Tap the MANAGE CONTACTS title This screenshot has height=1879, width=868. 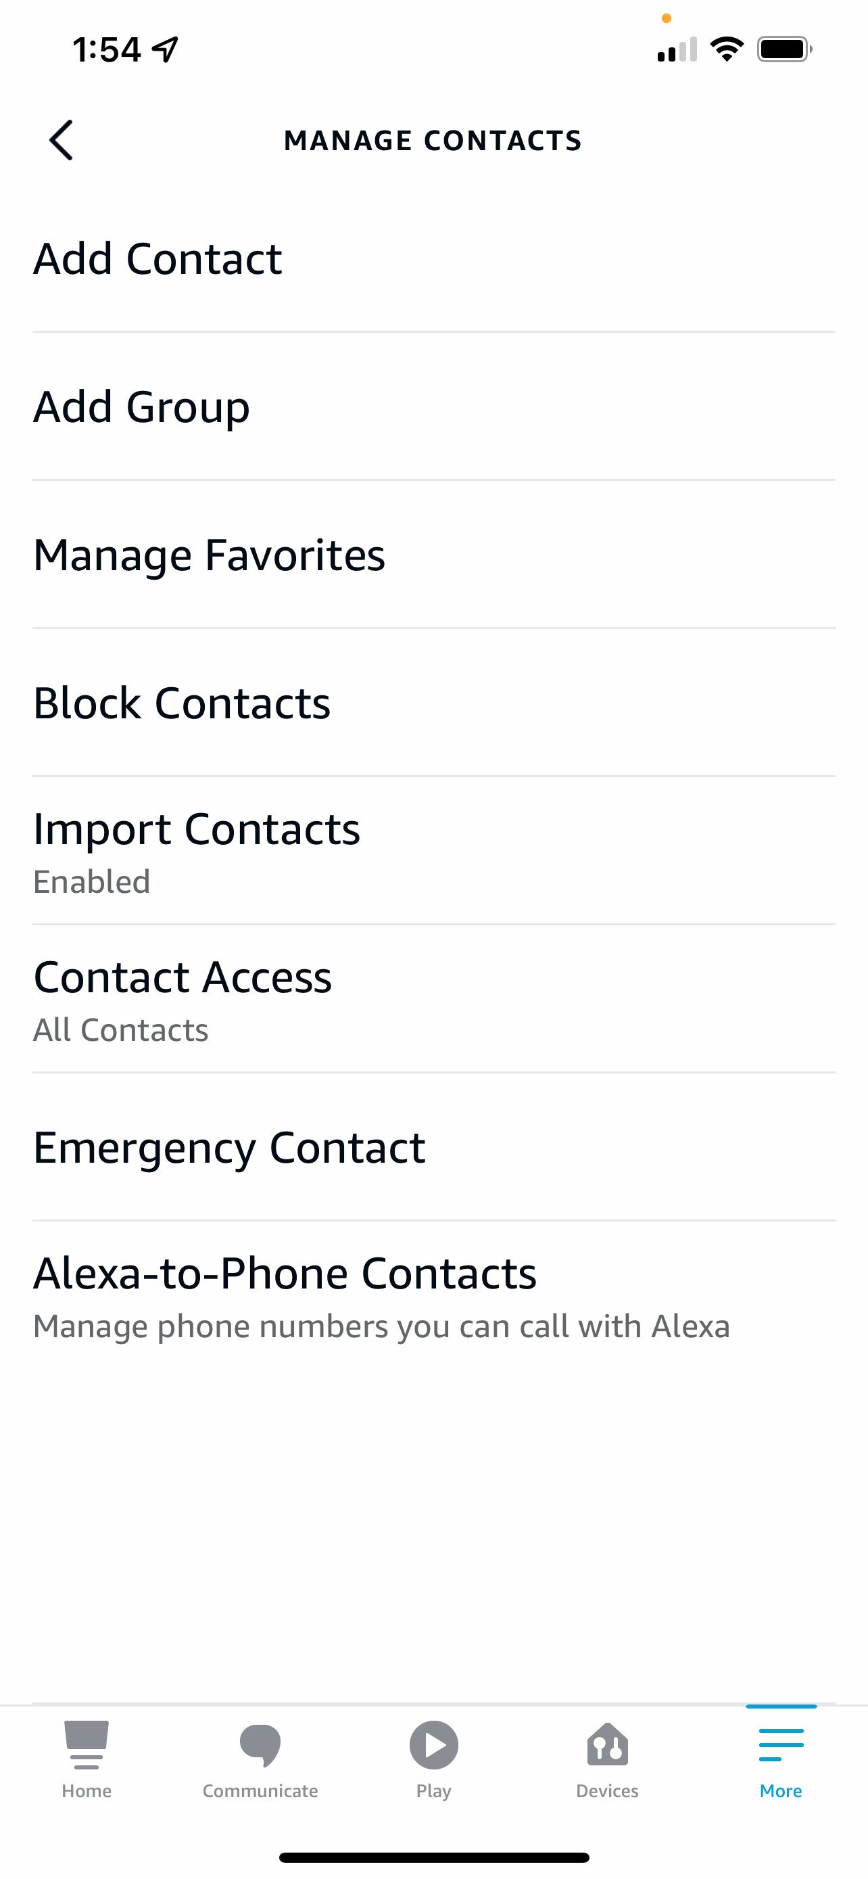pos(433,140)
